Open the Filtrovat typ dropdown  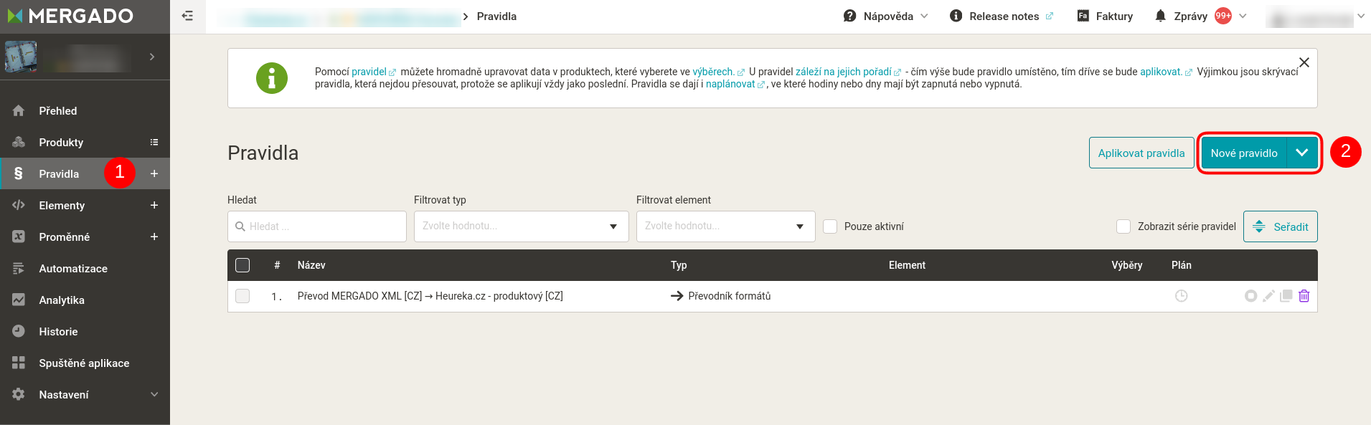tap(521, 226)
